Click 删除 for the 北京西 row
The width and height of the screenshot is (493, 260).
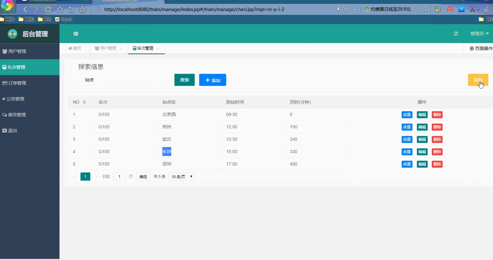coord(437,115)
